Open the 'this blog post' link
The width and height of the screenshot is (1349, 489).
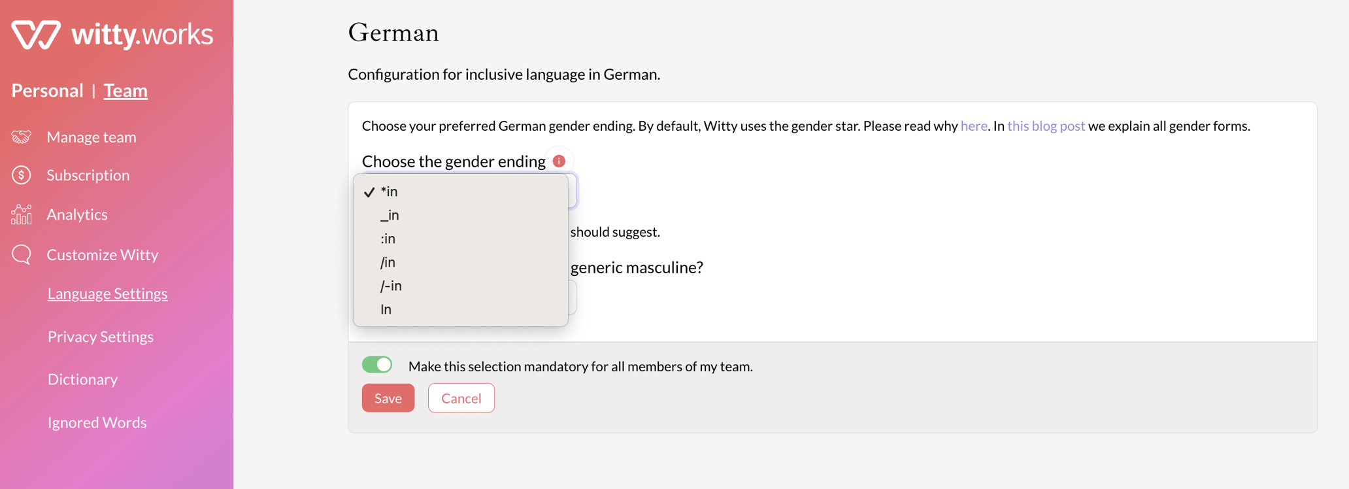[x=1046, y=126]
